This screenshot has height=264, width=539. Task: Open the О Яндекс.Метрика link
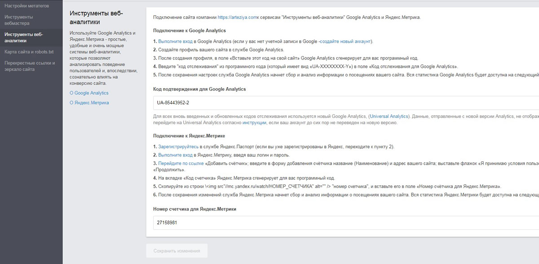[89, 103]
